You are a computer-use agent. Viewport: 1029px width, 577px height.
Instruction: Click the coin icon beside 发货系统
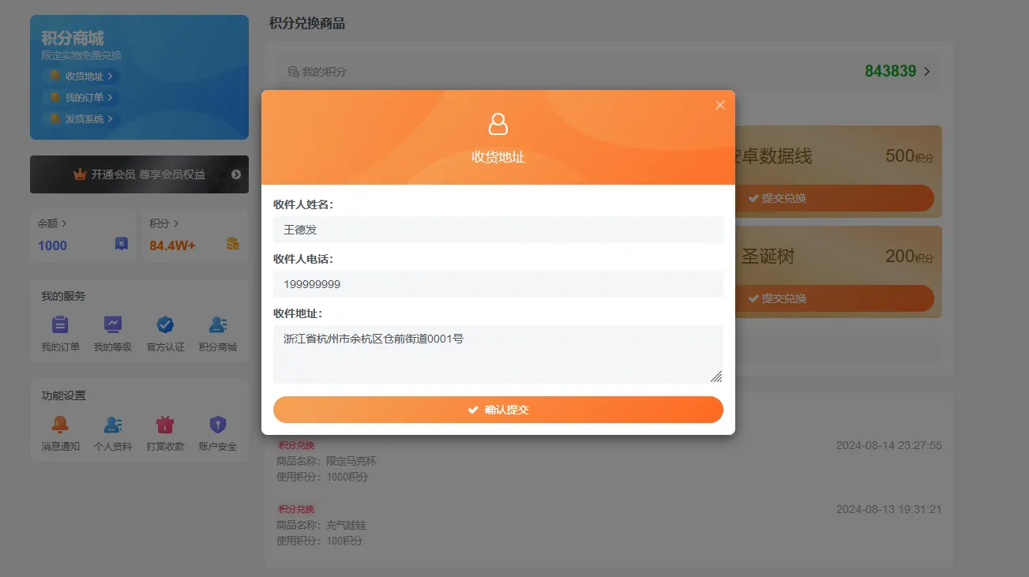coord(54,118)
